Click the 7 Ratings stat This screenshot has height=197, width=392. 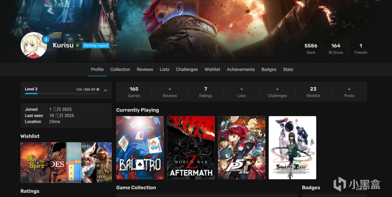pyautogui.click(x=205, y=92)
